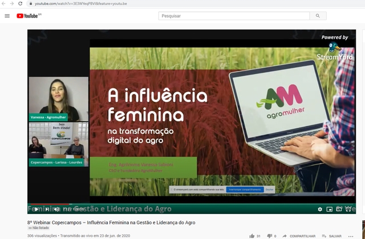Go forward with browser forward arrow
The height and width of the screenshot is (239, 365).
coord(12,3)
